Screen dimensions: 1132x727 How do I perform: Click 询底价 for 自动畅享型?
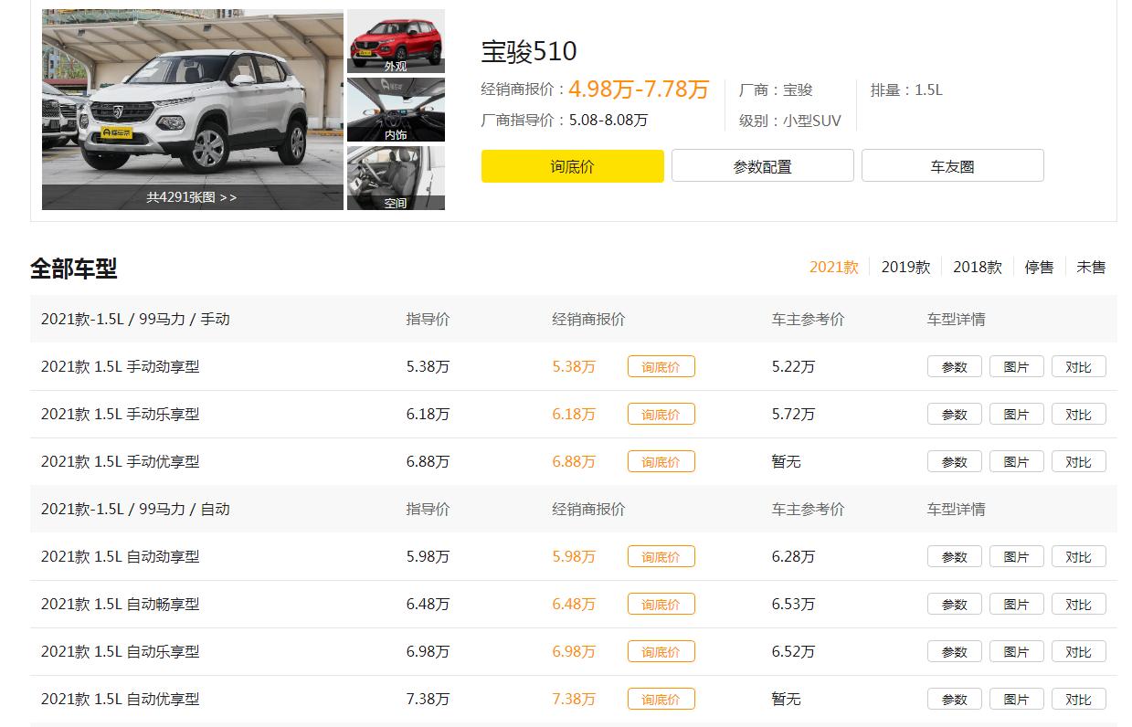coord(661,604)
